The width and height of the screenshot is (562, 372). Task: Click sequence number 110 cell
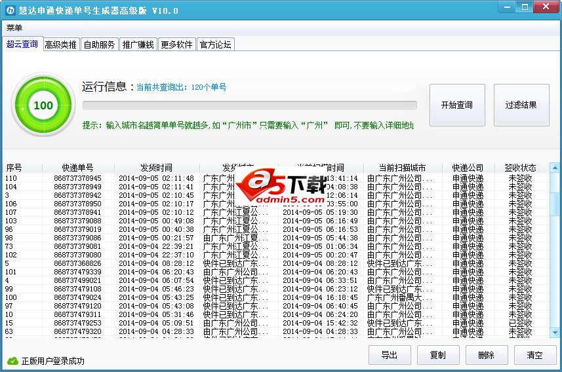[x=10, y=178]
